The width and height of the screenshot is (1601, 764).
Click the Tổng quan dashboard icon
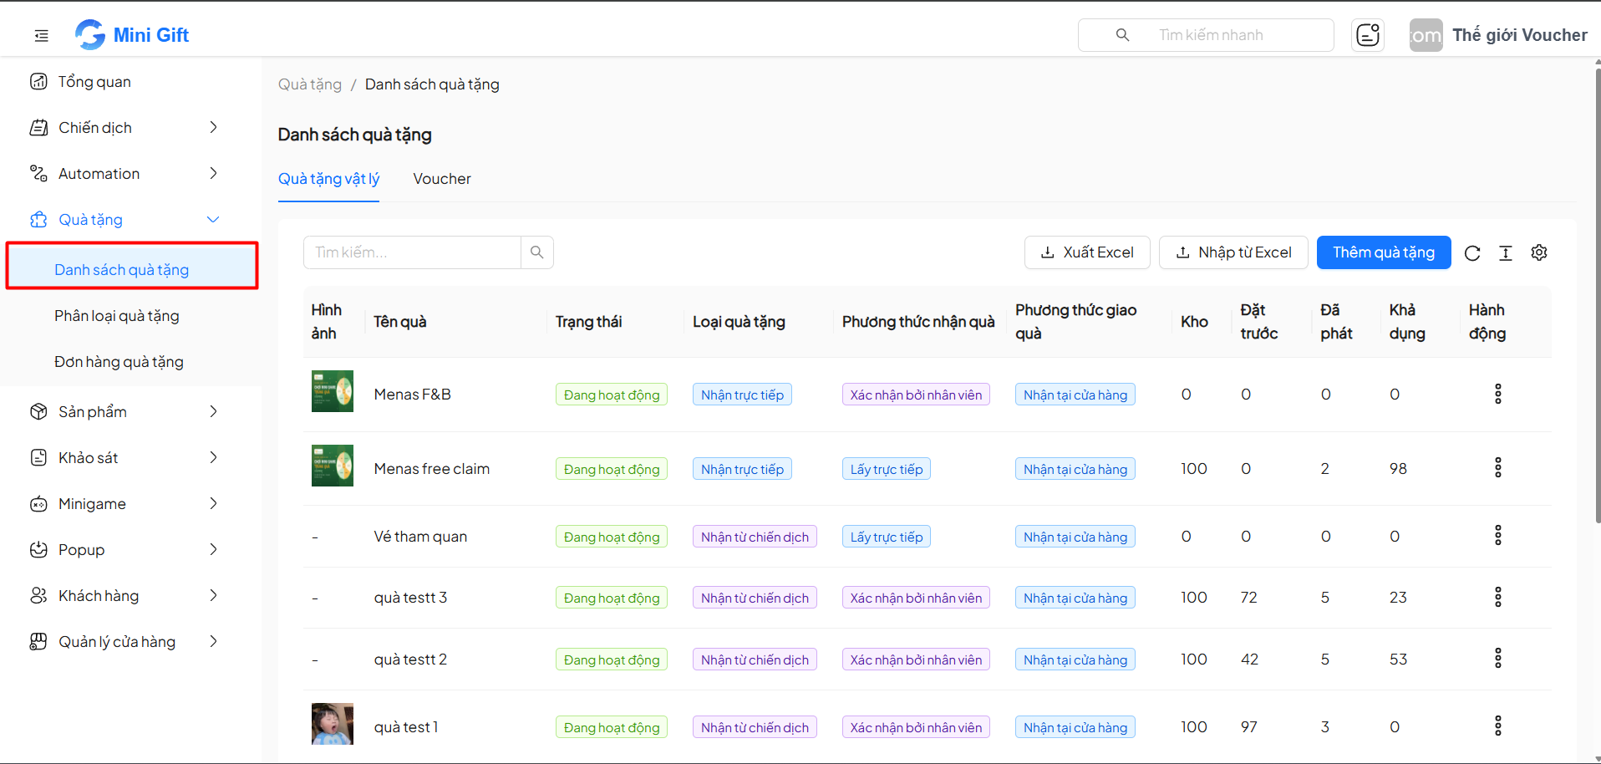(x=38, y=81)
